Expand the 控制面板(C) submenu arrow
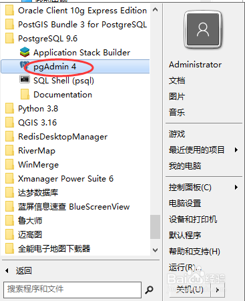Viewport: 245px width, 301px height. pos(236,188)
